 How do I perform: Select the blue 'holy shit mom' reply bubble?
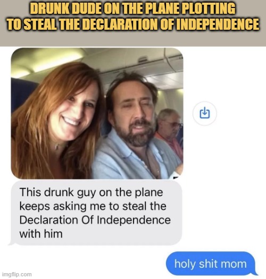(x=212, y=264)
